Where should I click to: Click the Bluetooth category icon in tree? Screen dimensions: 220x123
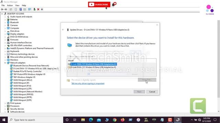point(8,22)
